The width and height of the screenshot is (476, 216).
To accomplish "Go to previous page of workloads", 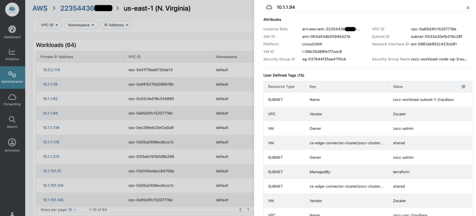I will coord(240,209).
